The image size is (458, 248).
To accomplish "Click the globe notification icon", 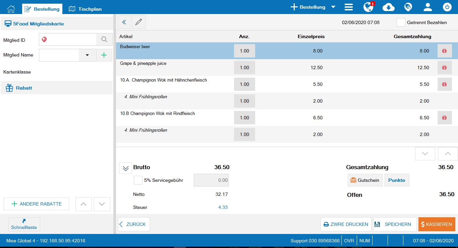I will [368, 7].
